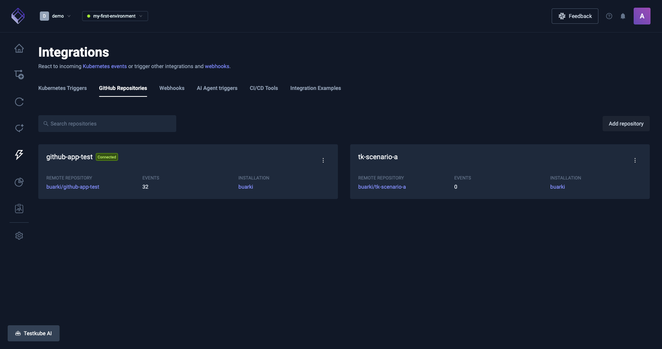Focus the Search repositories input field
Screen dimensions: 662x349
pyautogui.click(x=107, y=124)
